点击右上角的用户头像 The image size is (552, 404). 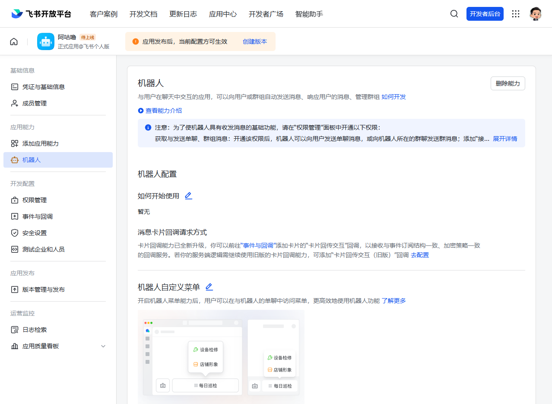(535, 13)
